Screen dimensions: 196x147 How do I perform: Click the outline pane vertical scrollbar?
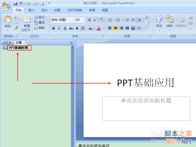73,96
